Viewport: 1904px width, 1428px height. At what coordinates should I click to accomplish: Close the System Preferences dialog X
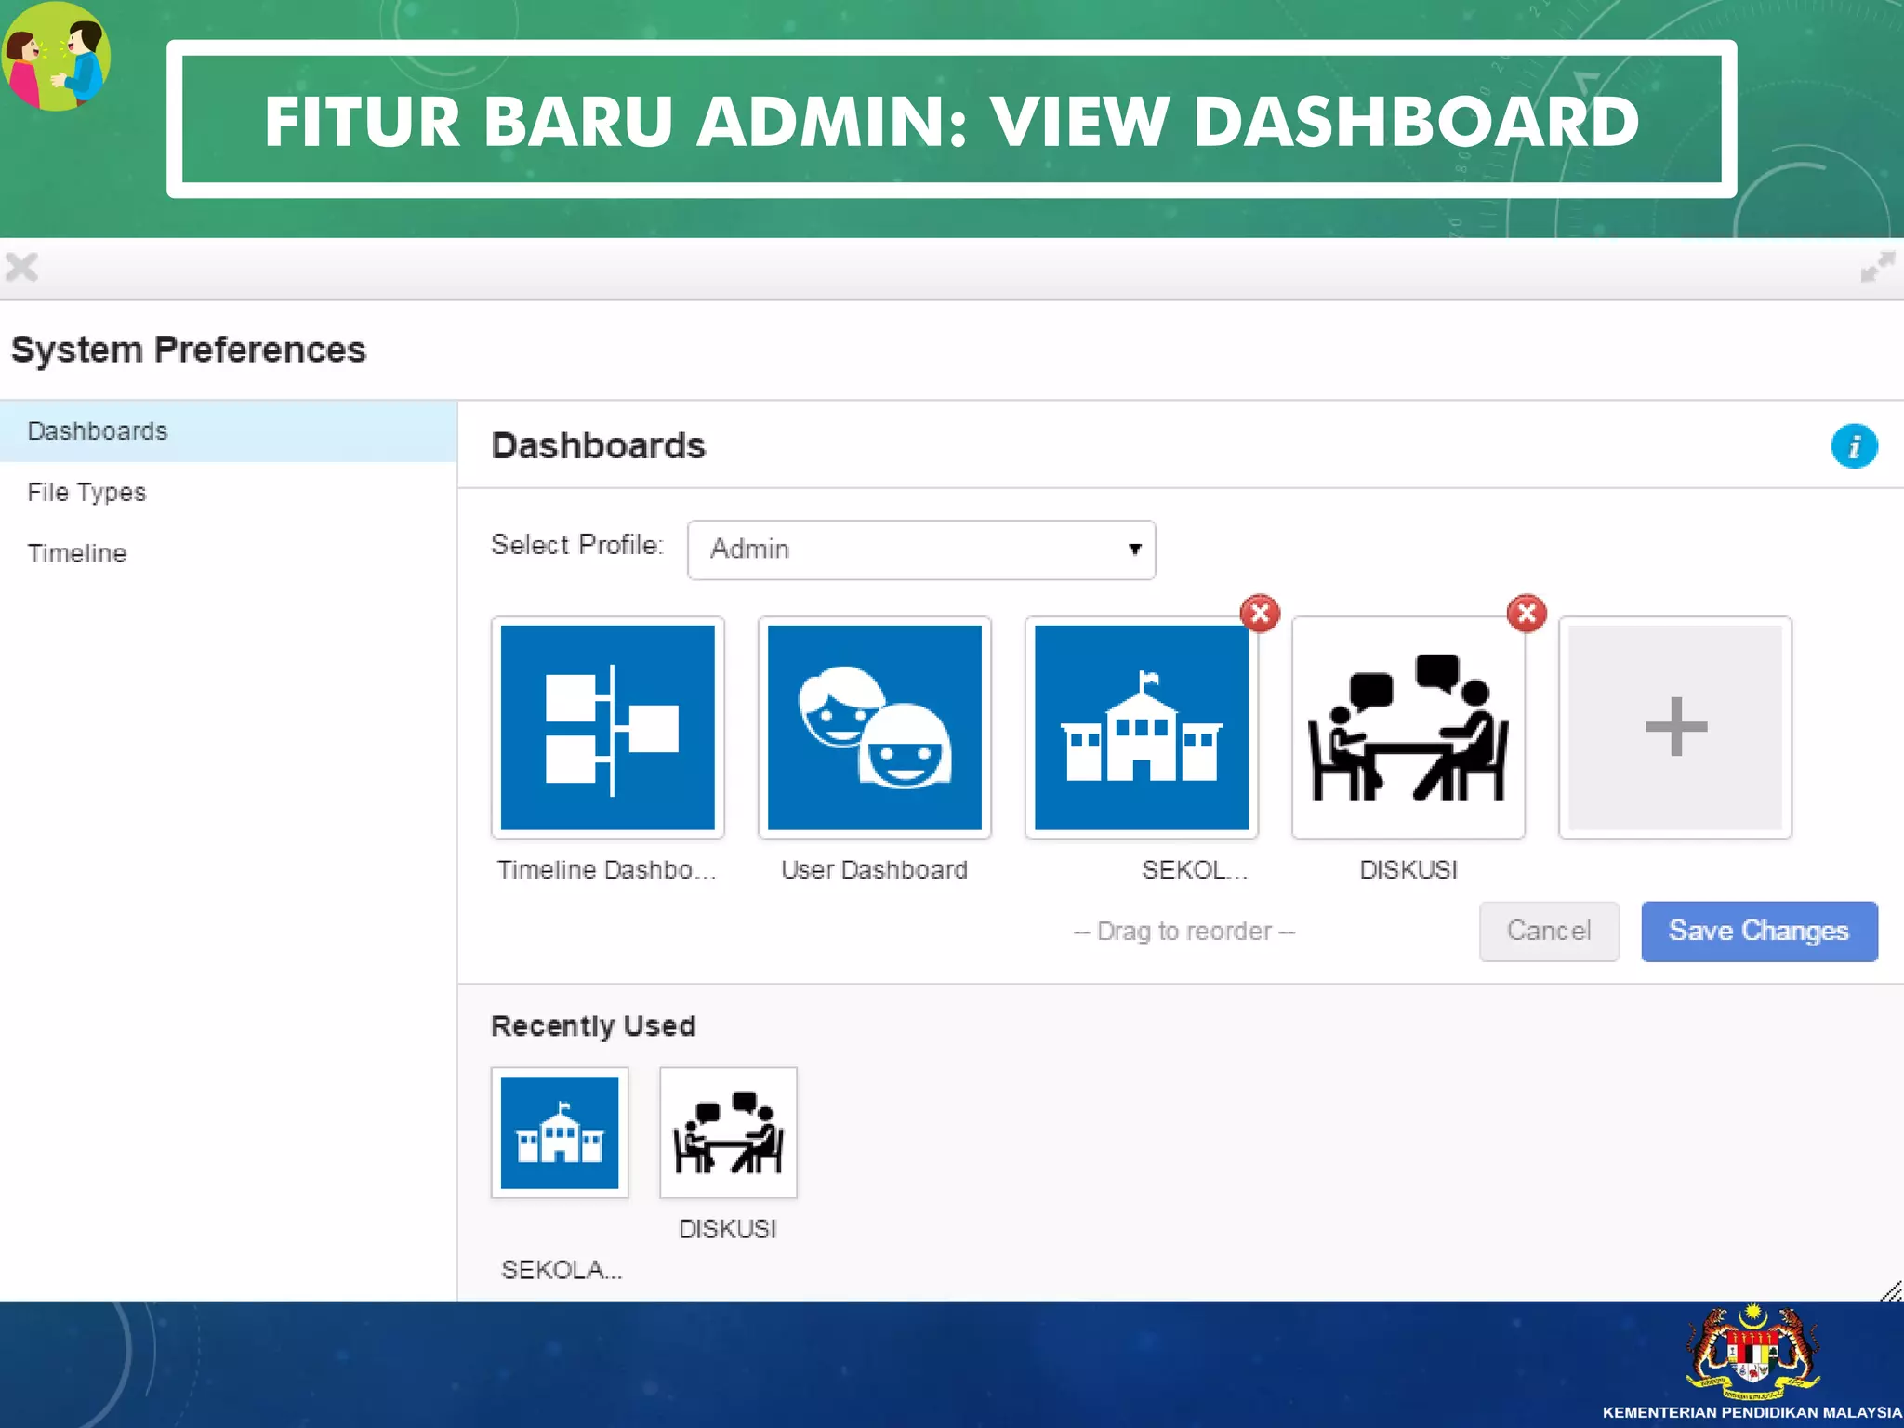(21, 268)
